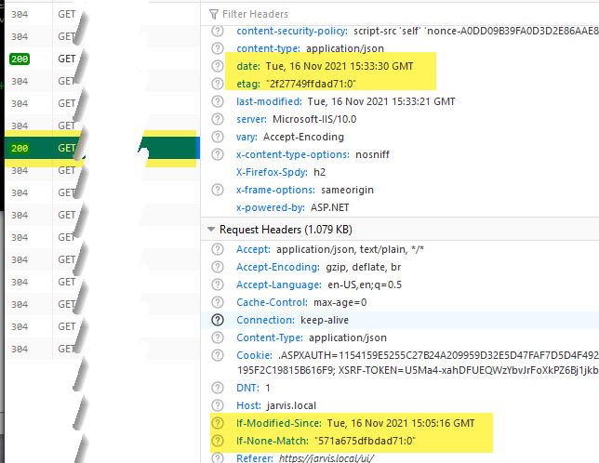Select the XSRF-TOKEN cookie continuation line
Viewport: 599px width, 463px height.
[x=418, y=370]
